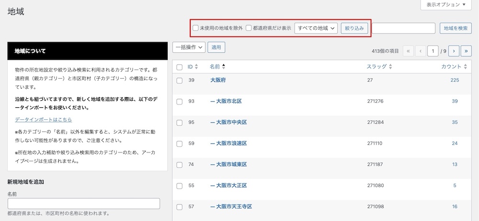Click the 絞り込み filter button
The width and height of the screenshot is (479, 221).
coord(354,28)
